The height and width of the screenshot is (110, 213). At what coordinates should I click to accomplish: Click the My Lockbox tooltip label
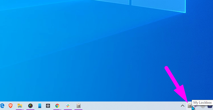coord(202,103)
